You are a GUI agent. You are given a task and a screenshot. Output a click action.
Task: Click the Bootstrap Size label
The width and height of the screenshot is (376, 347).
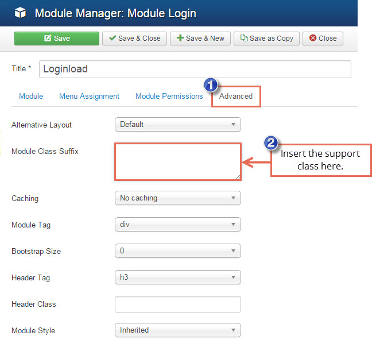[x=36, y=251]
